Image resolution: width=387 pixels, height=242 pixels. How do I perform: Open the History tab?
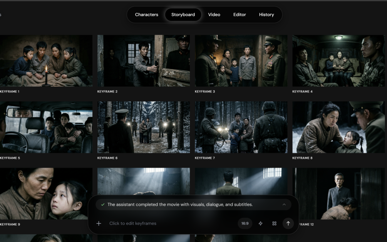(x=266, y=15)
